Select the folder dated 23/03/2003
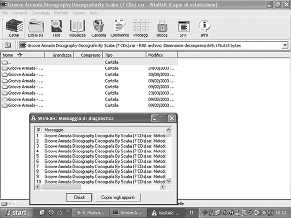This screenshot has width=291, height=218. [89, 93]
